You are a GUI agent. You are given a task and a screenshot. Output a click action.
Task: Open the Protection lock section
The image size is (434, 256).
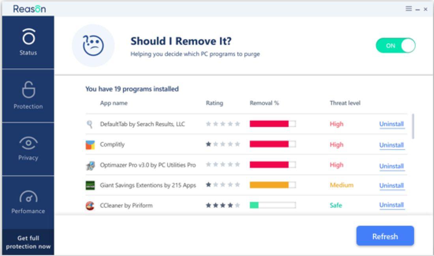28,96
